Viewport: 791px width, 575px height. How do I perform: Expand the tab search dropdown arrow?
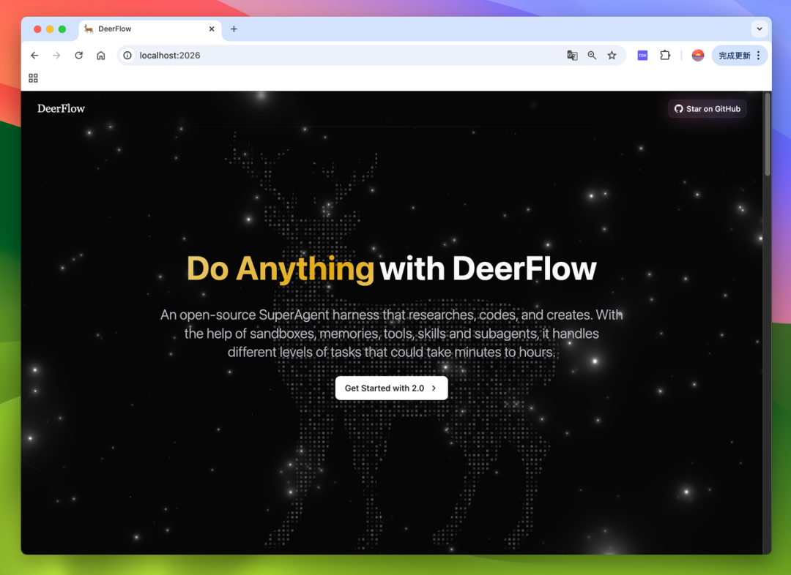tap(760, 29)
